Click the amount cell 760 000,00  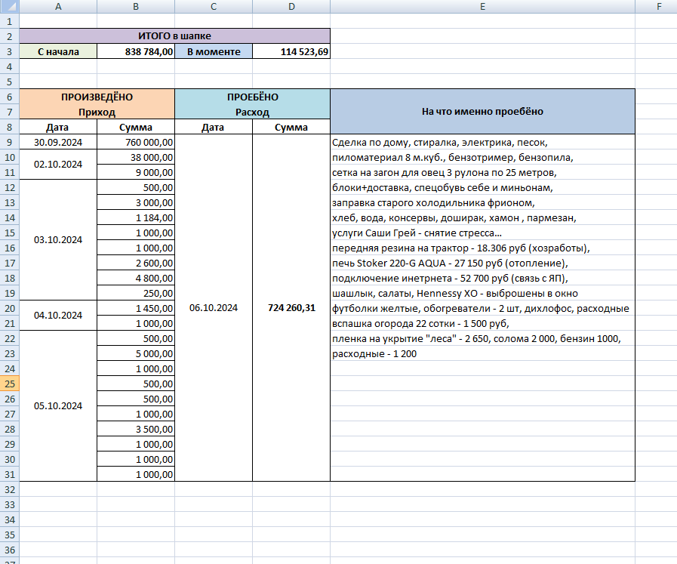tap(136, 142)
